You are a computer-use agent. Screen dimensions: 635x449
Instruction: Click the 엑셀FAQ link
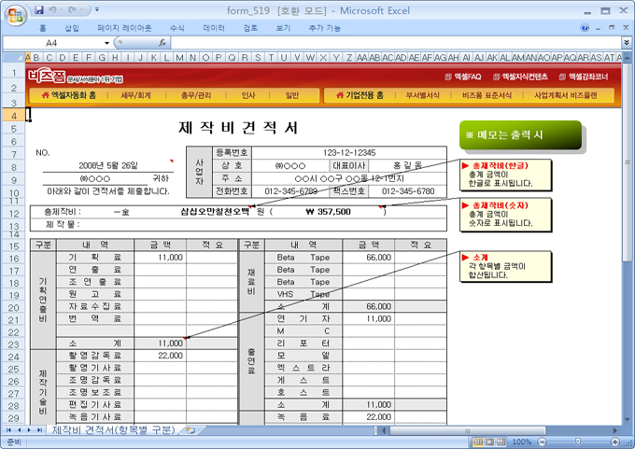(x=464, y=77)
